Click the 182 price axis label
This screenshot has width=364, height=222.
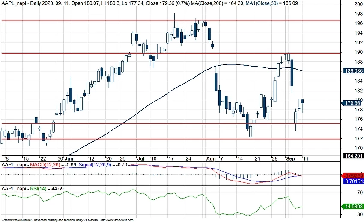coord(358,91)
